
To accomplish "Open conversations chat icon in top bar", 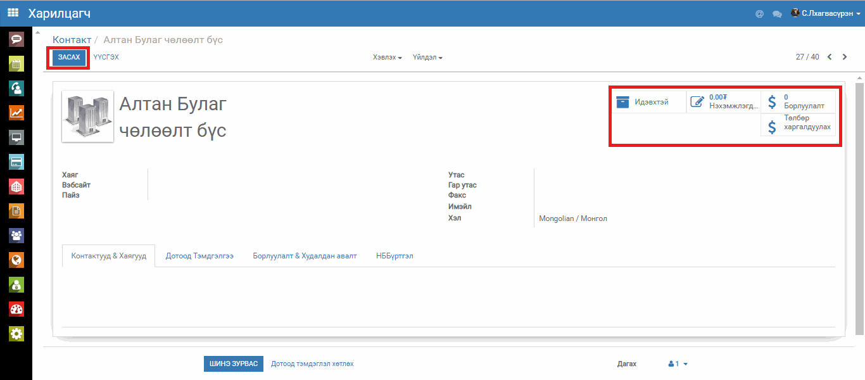I will pyautogui.click(x=777, y=13).
